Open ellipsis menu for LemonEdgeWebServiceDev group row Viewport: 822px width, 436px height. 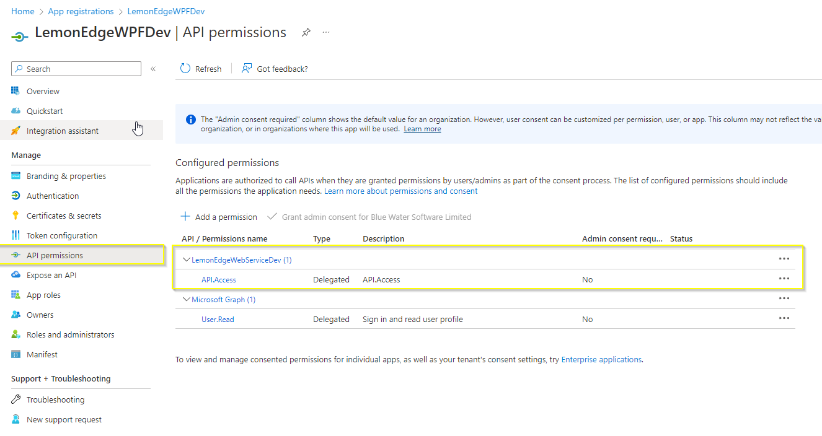pos(784,259)
